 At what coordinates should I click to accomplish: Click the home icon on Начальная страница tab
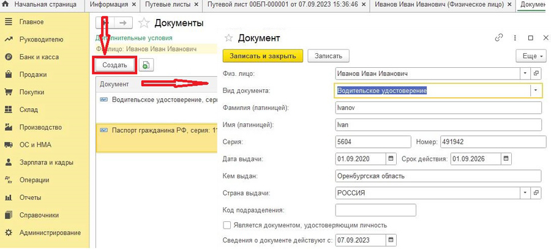tap(6, 4)
